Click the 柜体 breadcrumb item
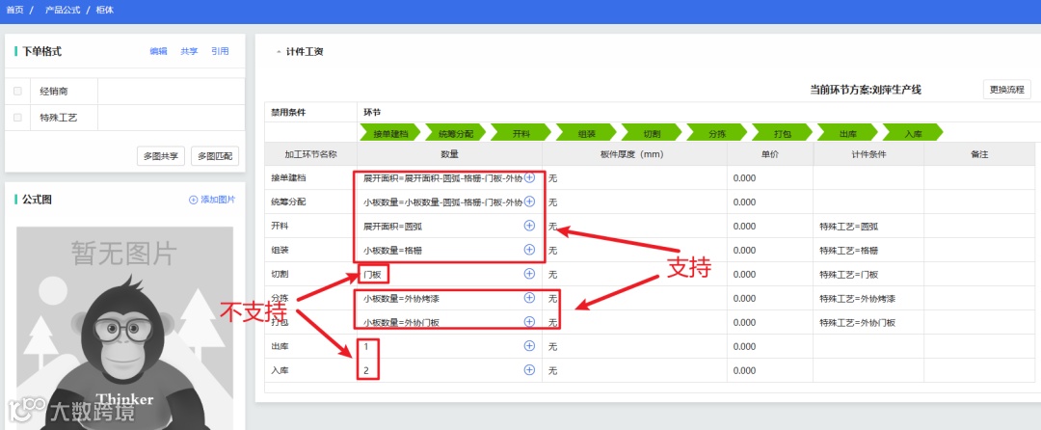Image resolution: width=1041 pixels, height=430 pixels. click(x=105, y=11)
